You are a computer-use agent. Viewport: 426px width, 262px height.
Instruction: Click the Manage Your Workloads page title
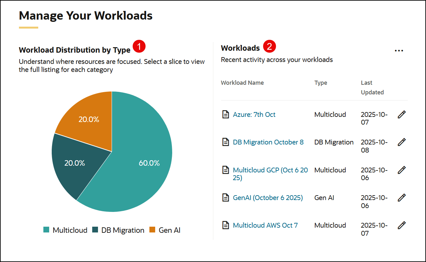pyautogui.click(x=86, y=15)
